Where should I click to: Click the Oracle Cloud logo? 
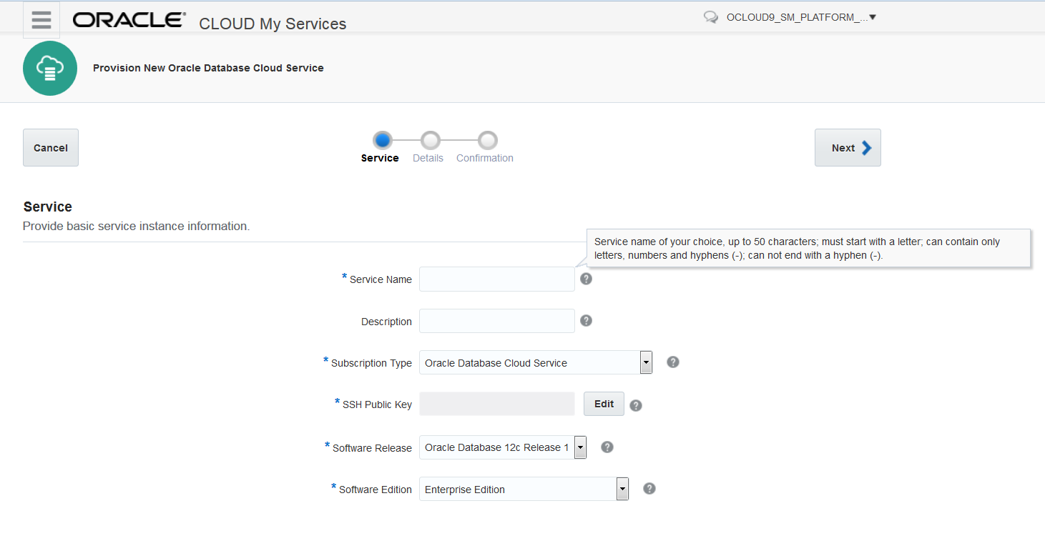pos(127,19)
